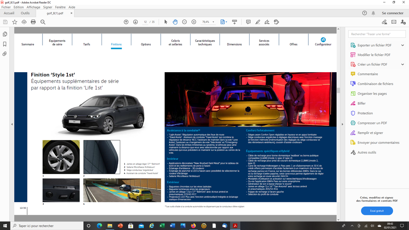Image resolution: width=409 pixels, height=230 pixels.
Task: Click the Save file icon
Action: (x=5, y=22)
